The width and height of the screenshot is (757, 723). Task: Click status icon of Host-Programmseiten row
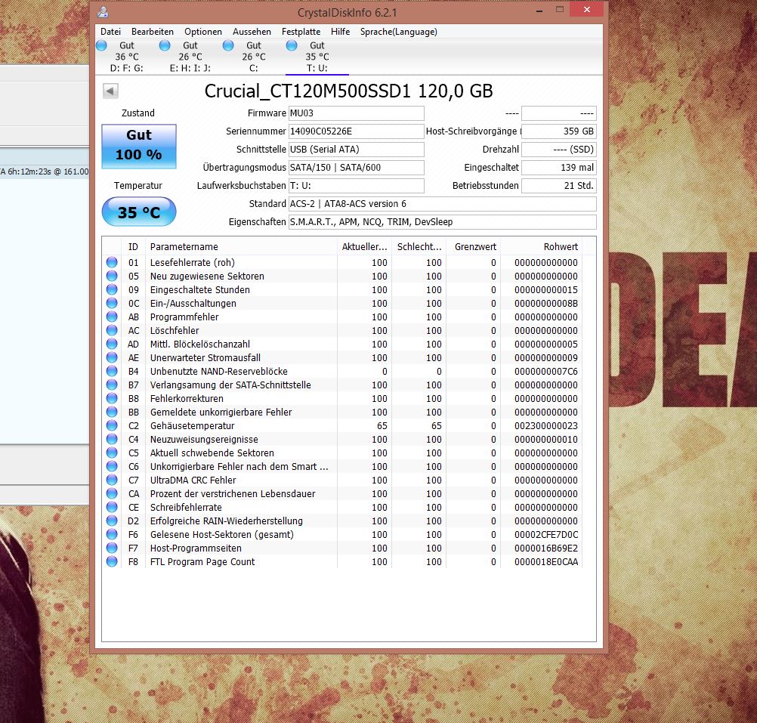coord(112,548)
